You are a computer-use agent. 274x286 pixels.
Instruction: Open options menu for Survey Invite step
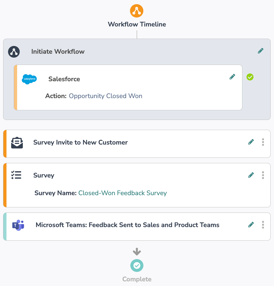[263, 142]
